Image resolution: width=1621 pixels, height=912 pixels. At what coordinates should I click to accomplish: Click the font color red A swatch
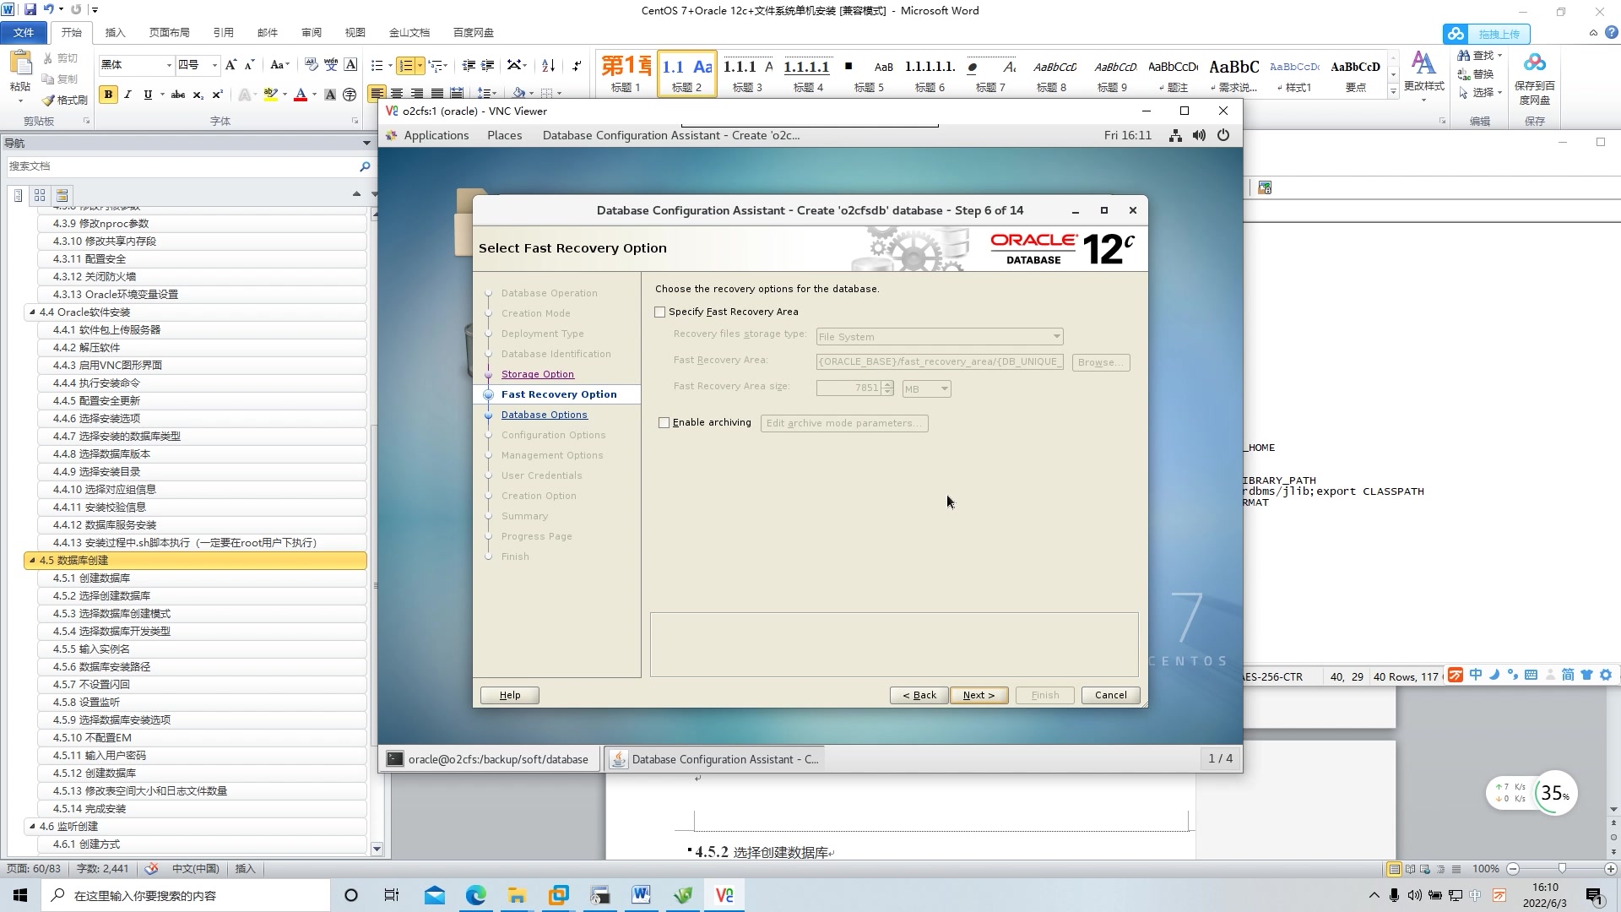(300, 95)
